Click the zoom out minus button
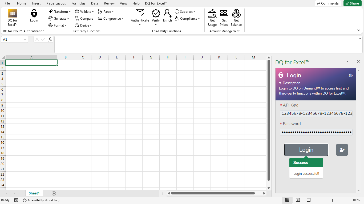 [316, 200]
